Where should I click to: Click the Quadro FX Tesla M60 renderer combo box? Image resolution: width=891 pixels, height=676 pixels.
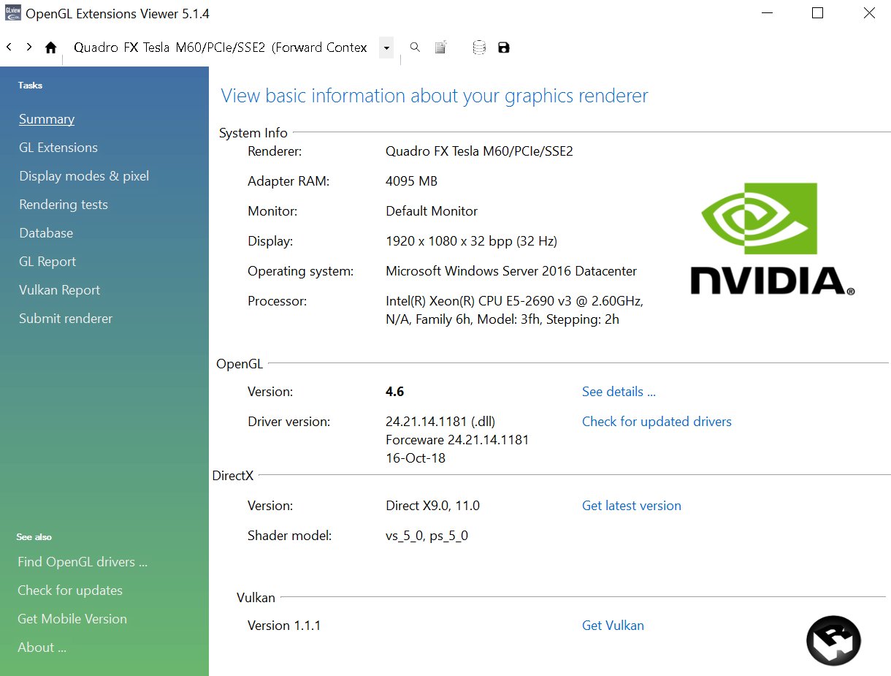tap(221, 48)
